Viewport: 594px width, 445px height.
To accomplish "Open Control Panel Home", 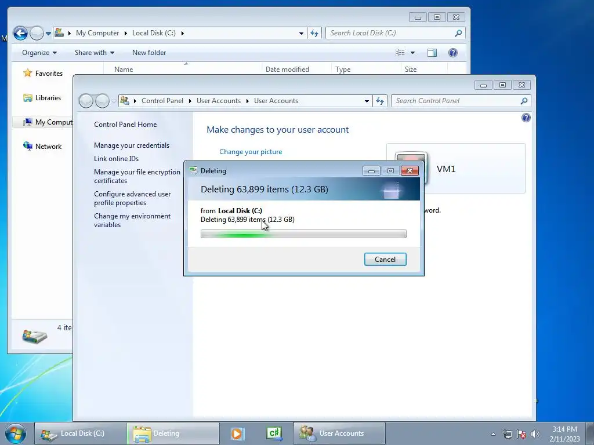I will [125, 125].
